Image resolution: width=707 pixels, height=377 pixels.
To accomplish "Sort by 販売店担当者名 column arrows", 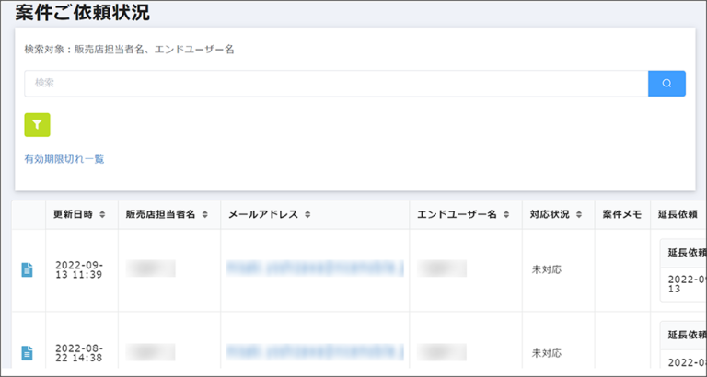I will pos(203,215).
